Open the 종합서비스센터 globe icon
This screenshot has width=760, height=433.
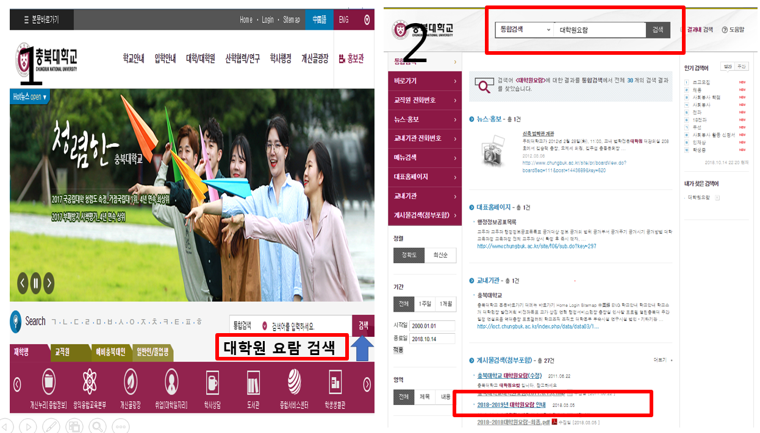click(295, 382)
